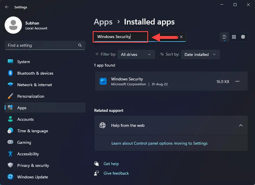Screen dimensions: 255x185
Task: Select Apps in the sidebar
Action: 45,107
